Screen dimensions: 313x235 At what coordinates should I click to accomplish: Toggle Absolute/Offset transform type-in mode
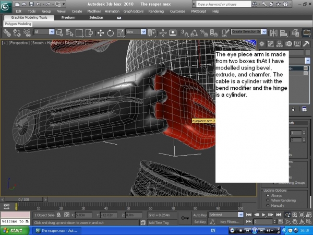pyautogui.click(x=67, y=215)
